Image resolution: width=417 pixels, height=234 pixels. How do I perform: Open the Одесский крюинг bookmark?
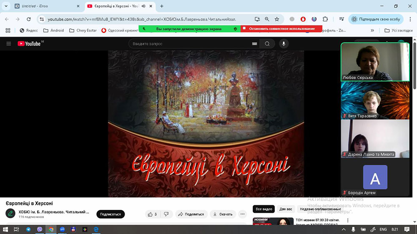point(120,30)
